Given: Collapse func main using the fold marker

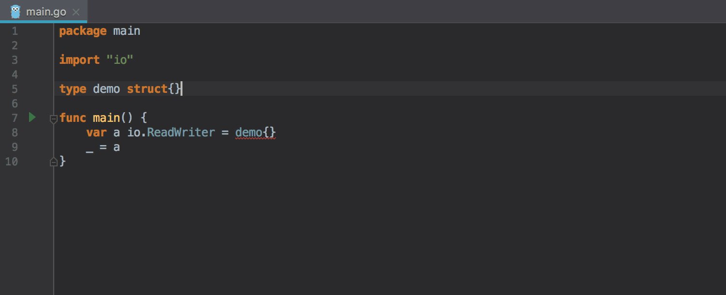Looking at the screenshot, I should coord(54,118).
